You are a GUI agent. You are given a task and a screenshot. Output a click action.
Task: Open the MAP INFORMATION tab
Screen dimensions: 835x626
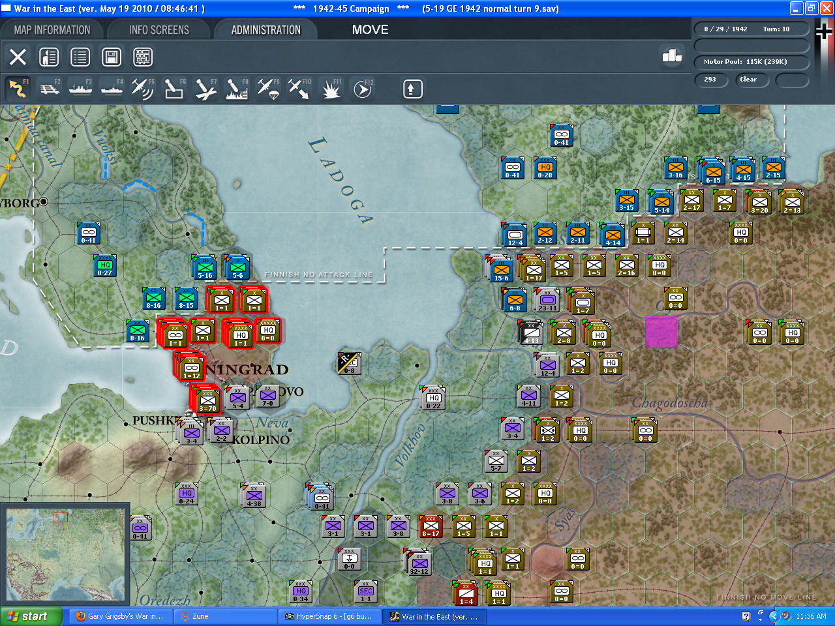click(x=52, y=30)
